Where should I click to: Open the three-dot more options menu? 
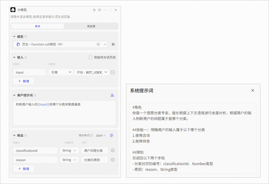[105, 10]
